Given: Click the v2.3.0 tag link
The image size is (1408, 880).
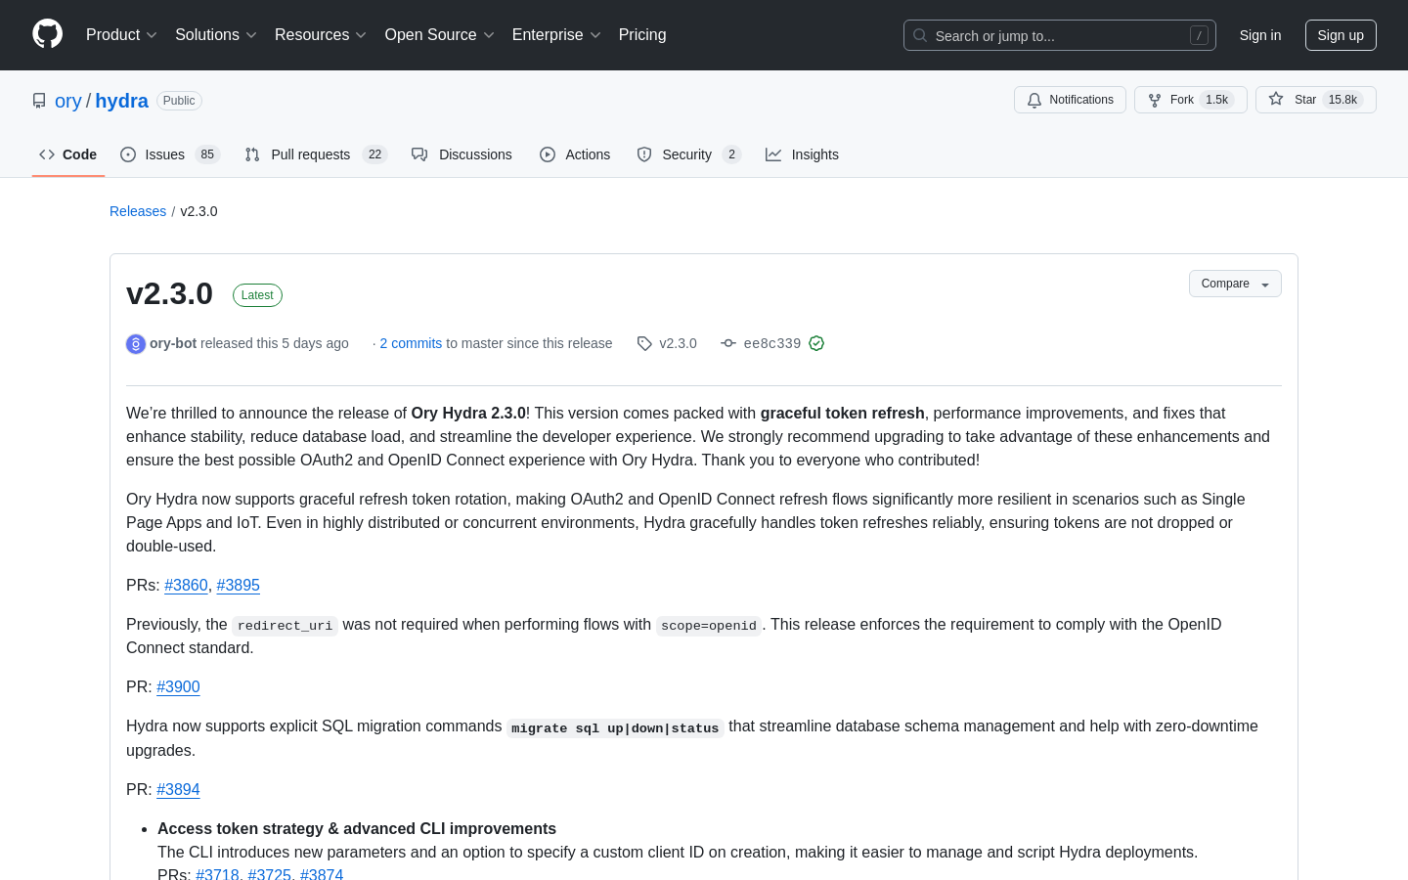Looking at the screenshot, I should tap(667, 343).
